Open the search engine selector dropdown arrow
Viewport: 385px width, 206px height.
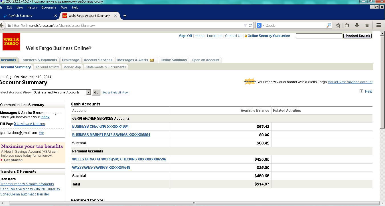pos(263,25)
